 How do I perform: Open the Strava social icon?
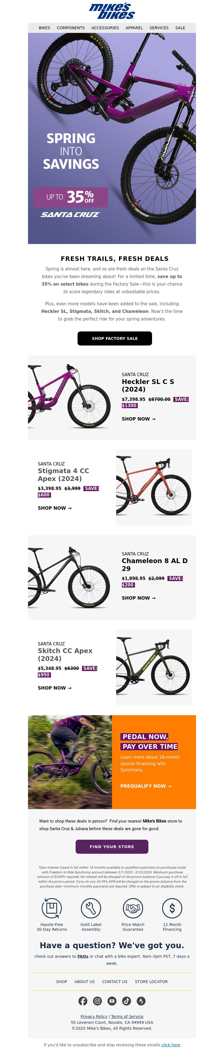click(141, 1001)
